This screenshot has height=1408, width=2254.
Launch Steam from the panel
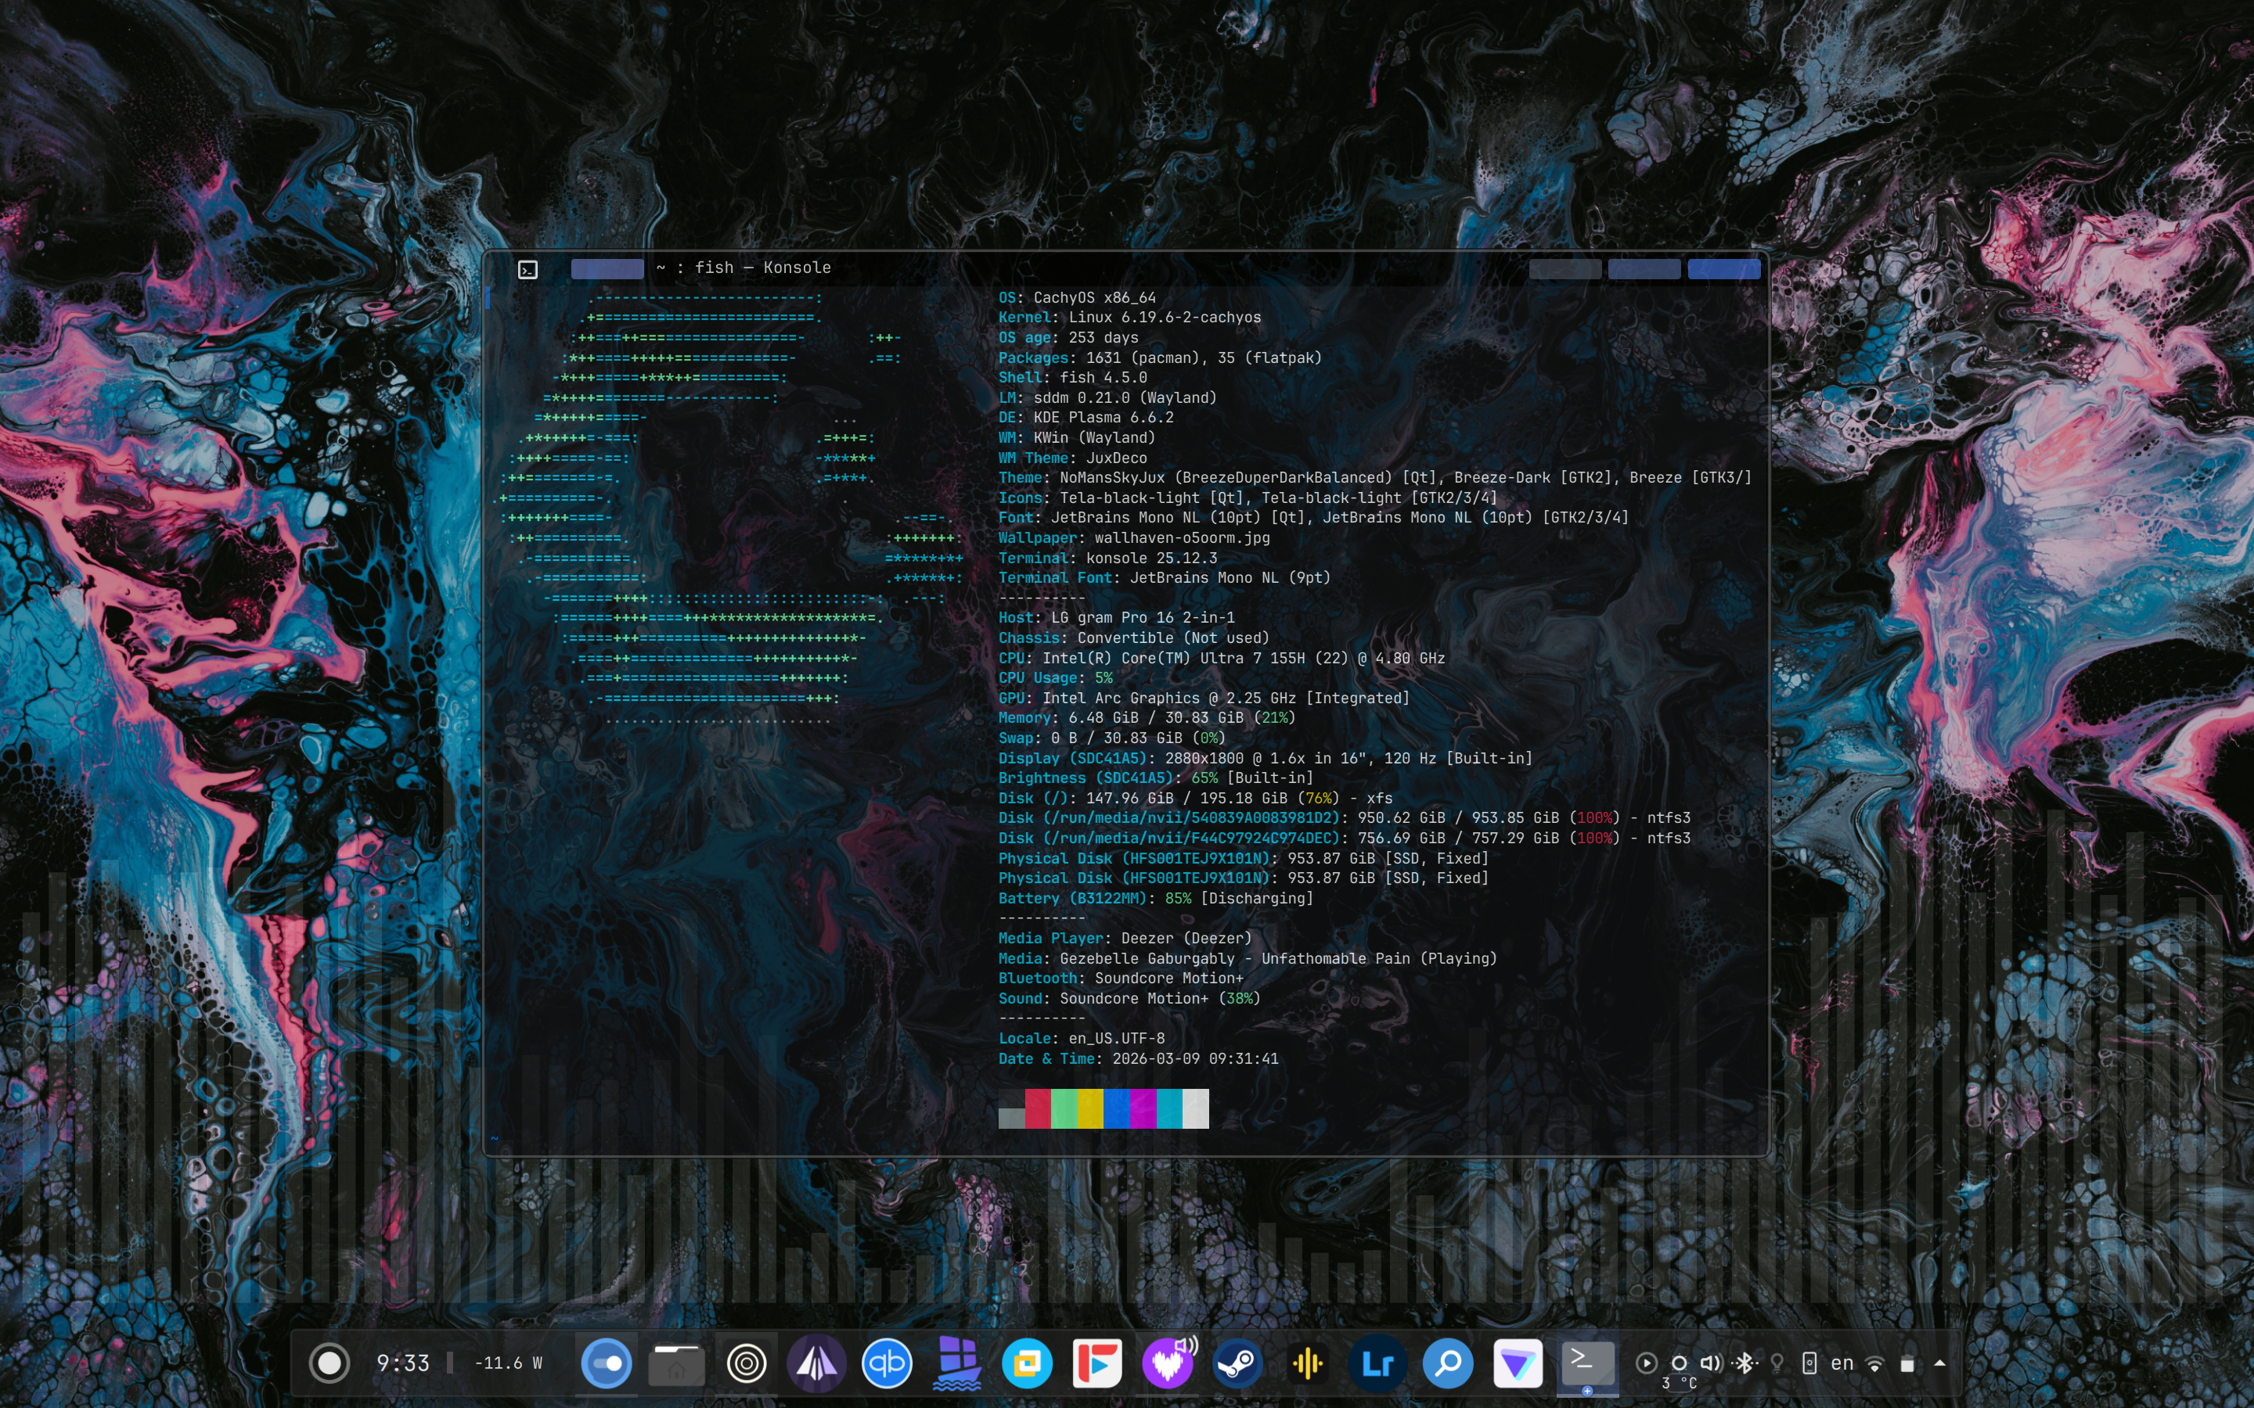(1237, 1363)
